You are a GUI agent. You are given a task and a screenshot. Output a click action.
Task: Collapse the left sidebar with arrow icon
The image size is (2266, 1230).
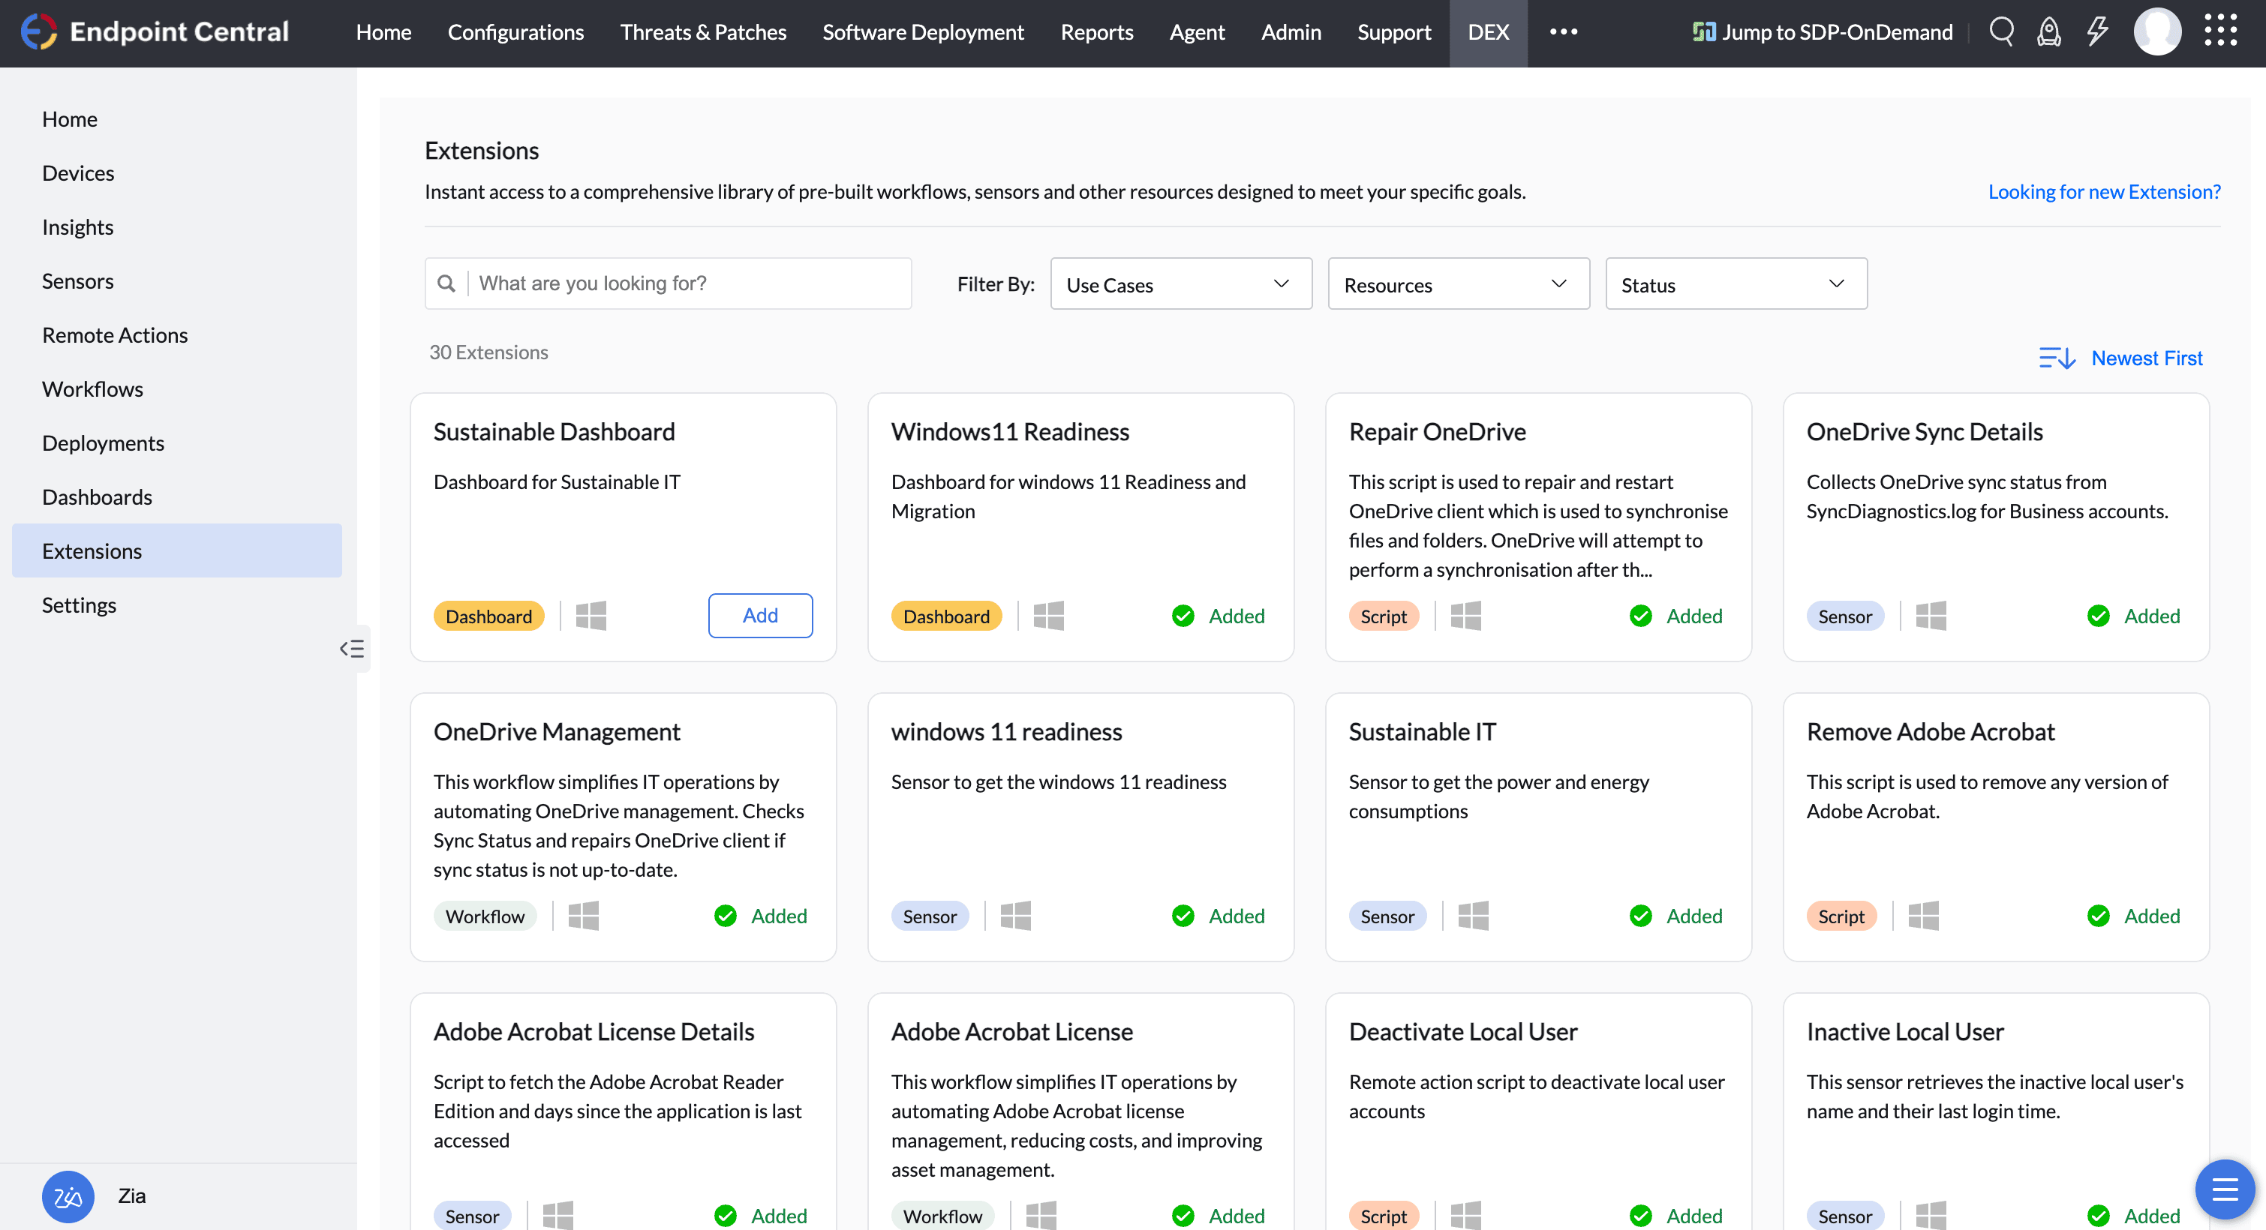tap(352, 649)
